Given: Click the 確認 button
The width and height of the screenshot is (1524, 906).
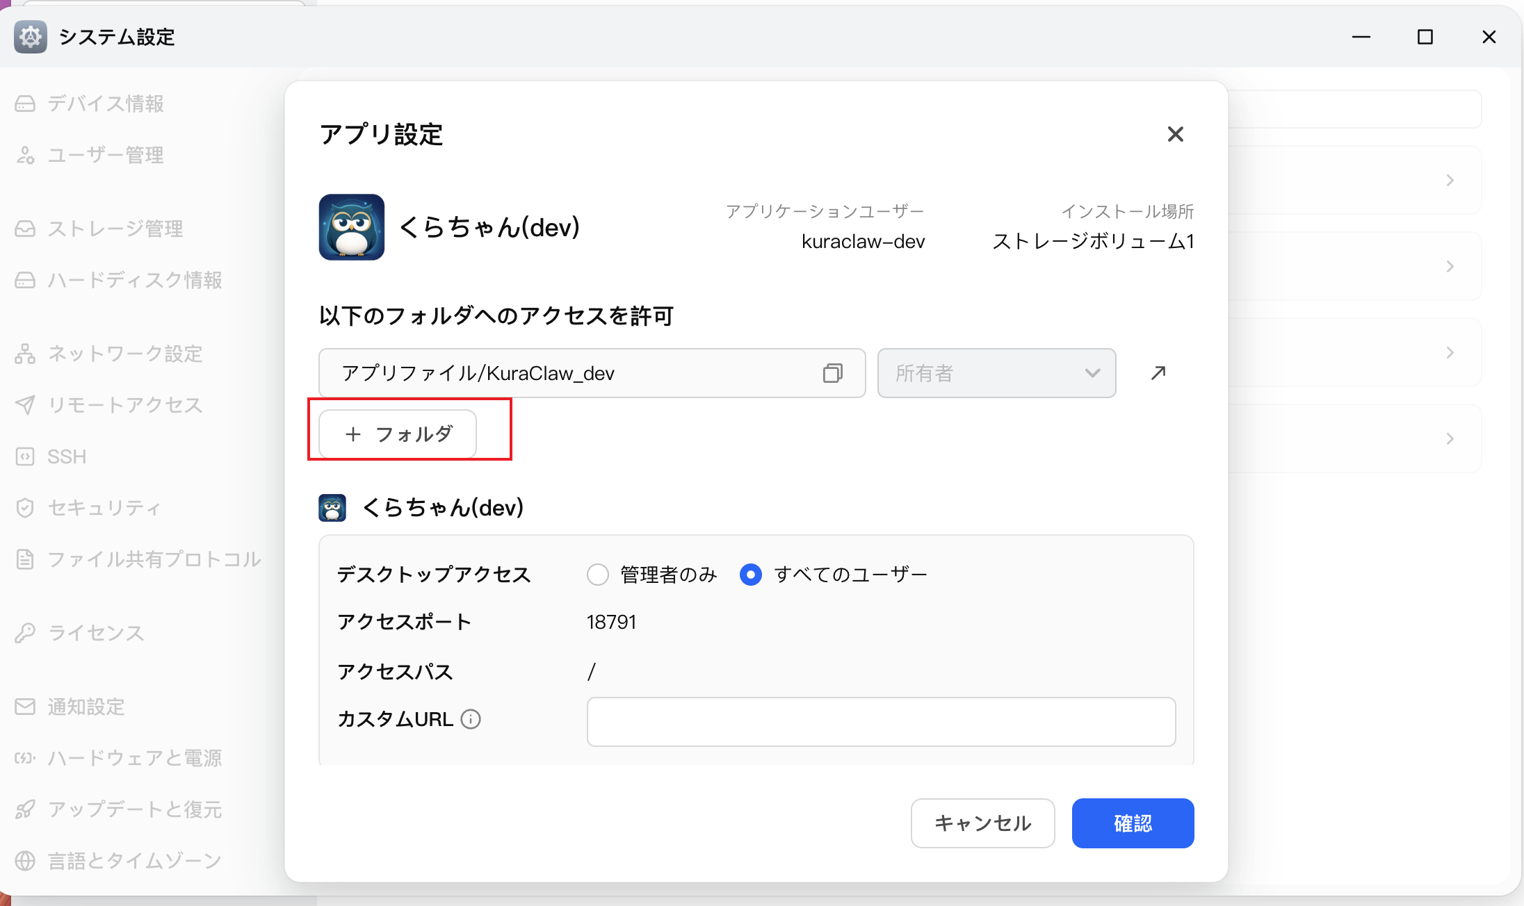Looking at the screenshot, I should tap(1133, 823).
